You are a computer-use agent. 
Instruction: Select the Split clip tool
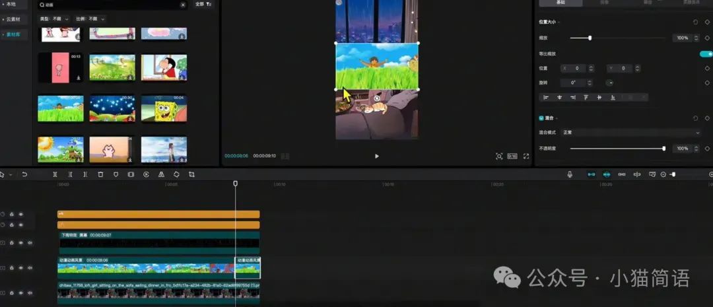pyautogui.click(x=55, y=174)
